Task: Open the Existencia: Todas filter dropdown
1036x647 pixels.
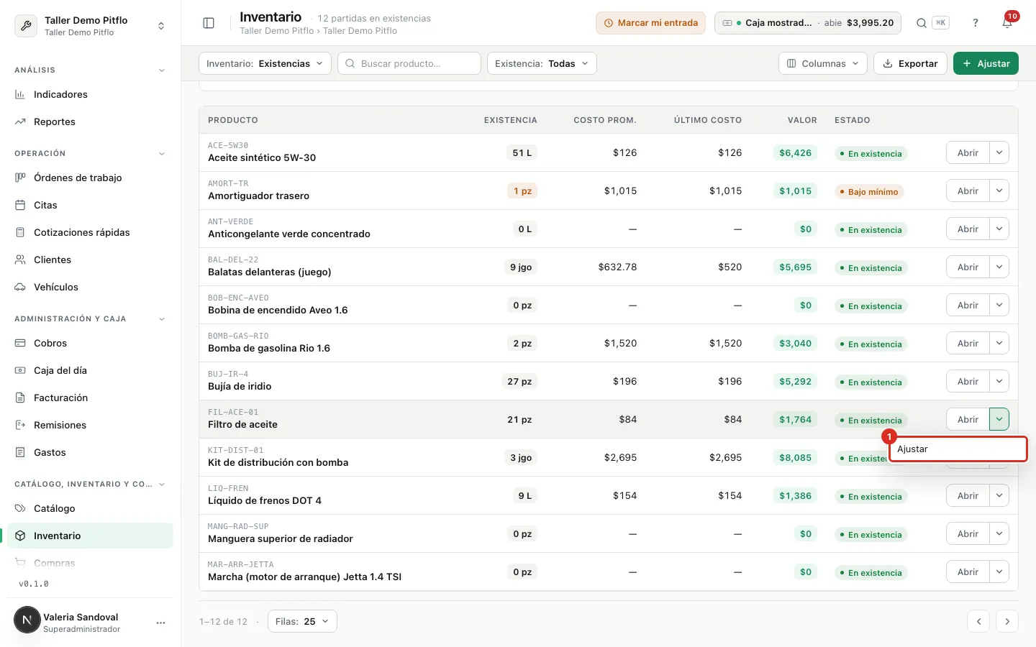Action: pos(542,63)
